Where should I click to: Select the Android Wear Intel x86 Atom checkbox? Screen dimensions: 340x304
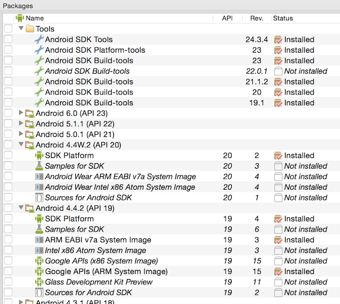pyautogui.click(x=8, y=187)
